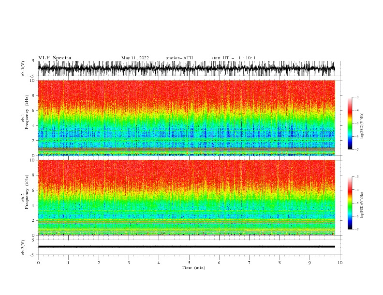Click the ch.1 frequency tick '10'
Viewport: 383px width, 295px height.
[x=32, y=80]
